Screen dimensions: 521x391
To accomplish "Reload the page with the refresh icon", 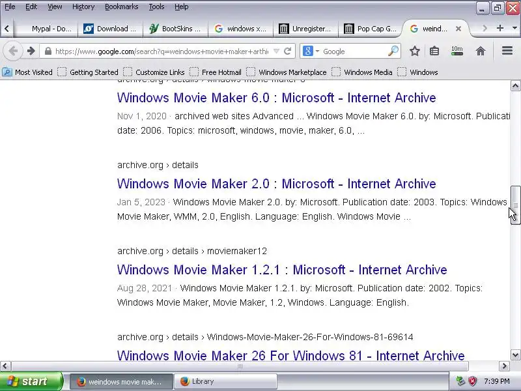I will pyautogui.click(x=288, y=51).
